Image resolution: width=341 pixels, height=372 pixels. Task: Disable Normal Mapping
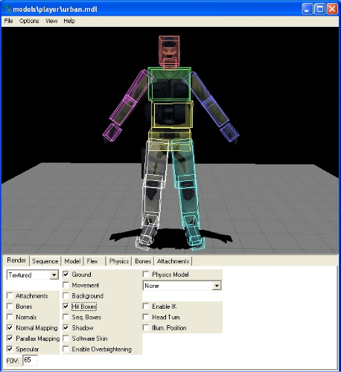point(10,328)
